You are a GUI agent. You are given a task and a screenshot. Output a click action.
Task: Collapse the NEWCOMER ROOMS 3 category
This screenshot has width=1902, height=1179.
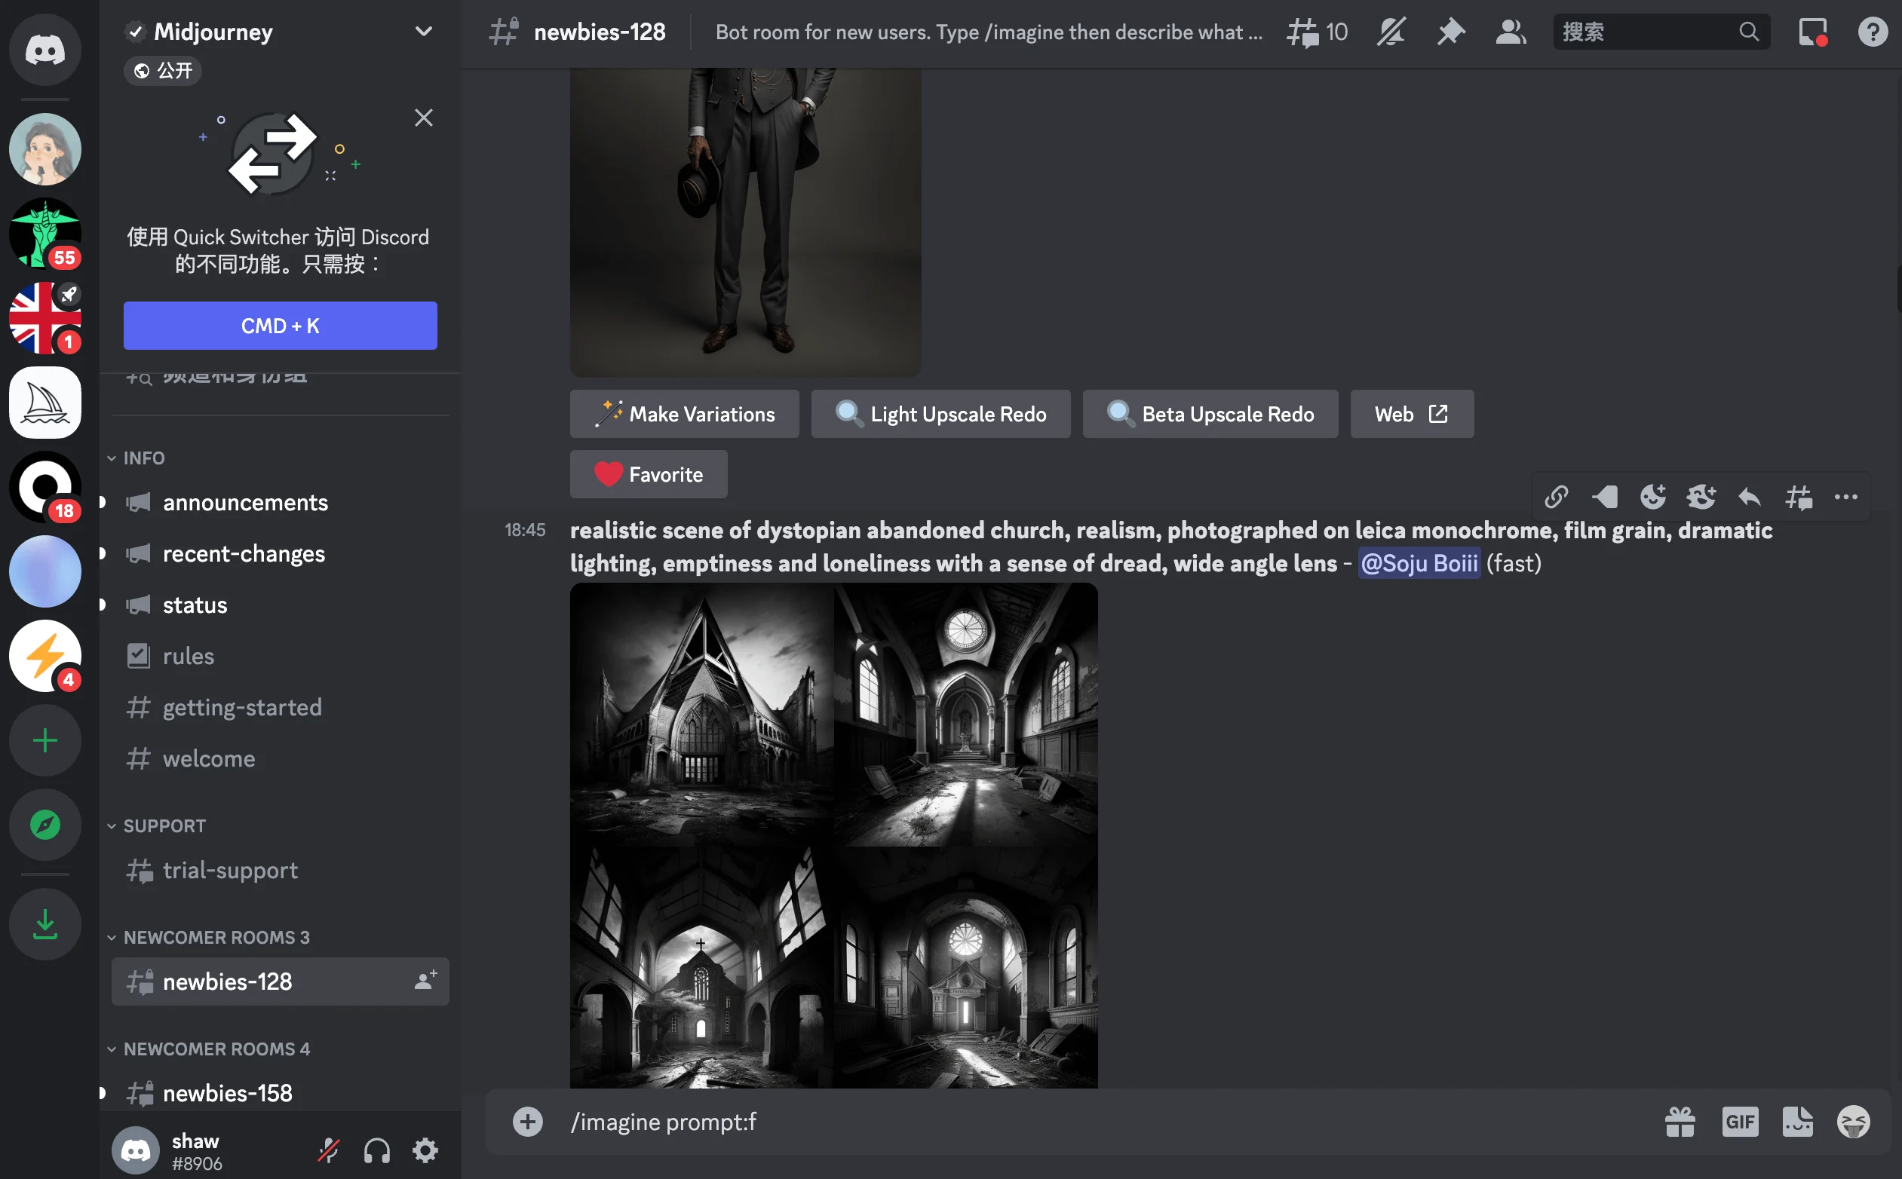pos(216,937)
